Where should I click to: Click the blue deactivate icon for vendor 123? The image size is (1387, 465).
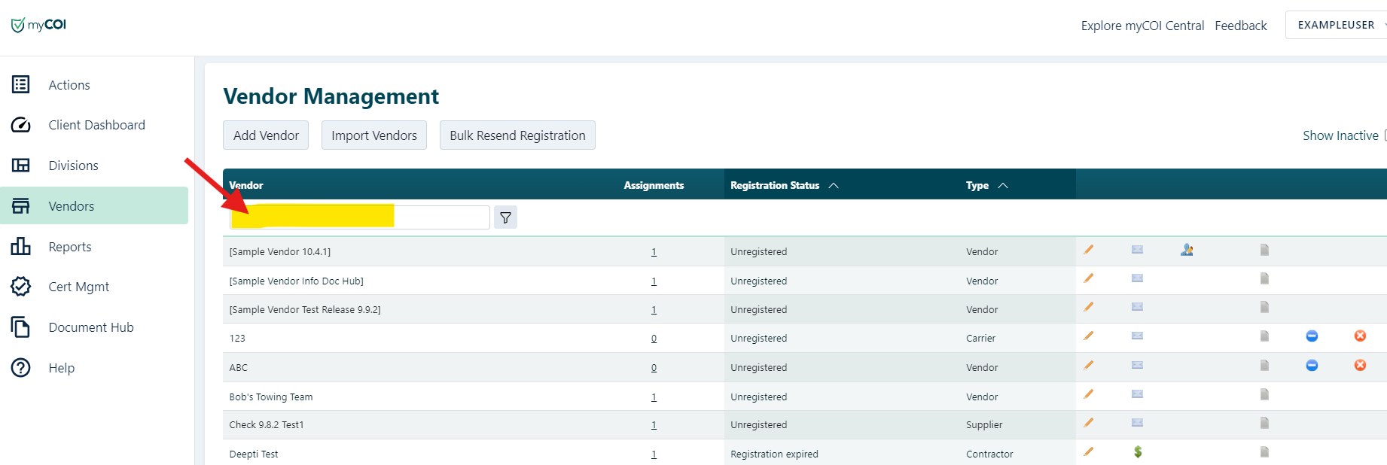1312,336
